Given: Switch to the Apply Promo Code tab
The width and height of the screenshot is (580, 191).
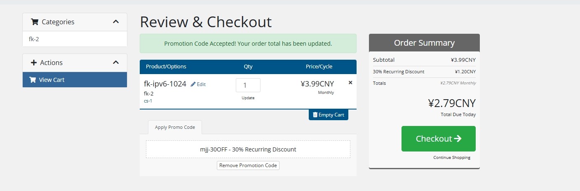Looking at the screenshot, I should 175,127.
